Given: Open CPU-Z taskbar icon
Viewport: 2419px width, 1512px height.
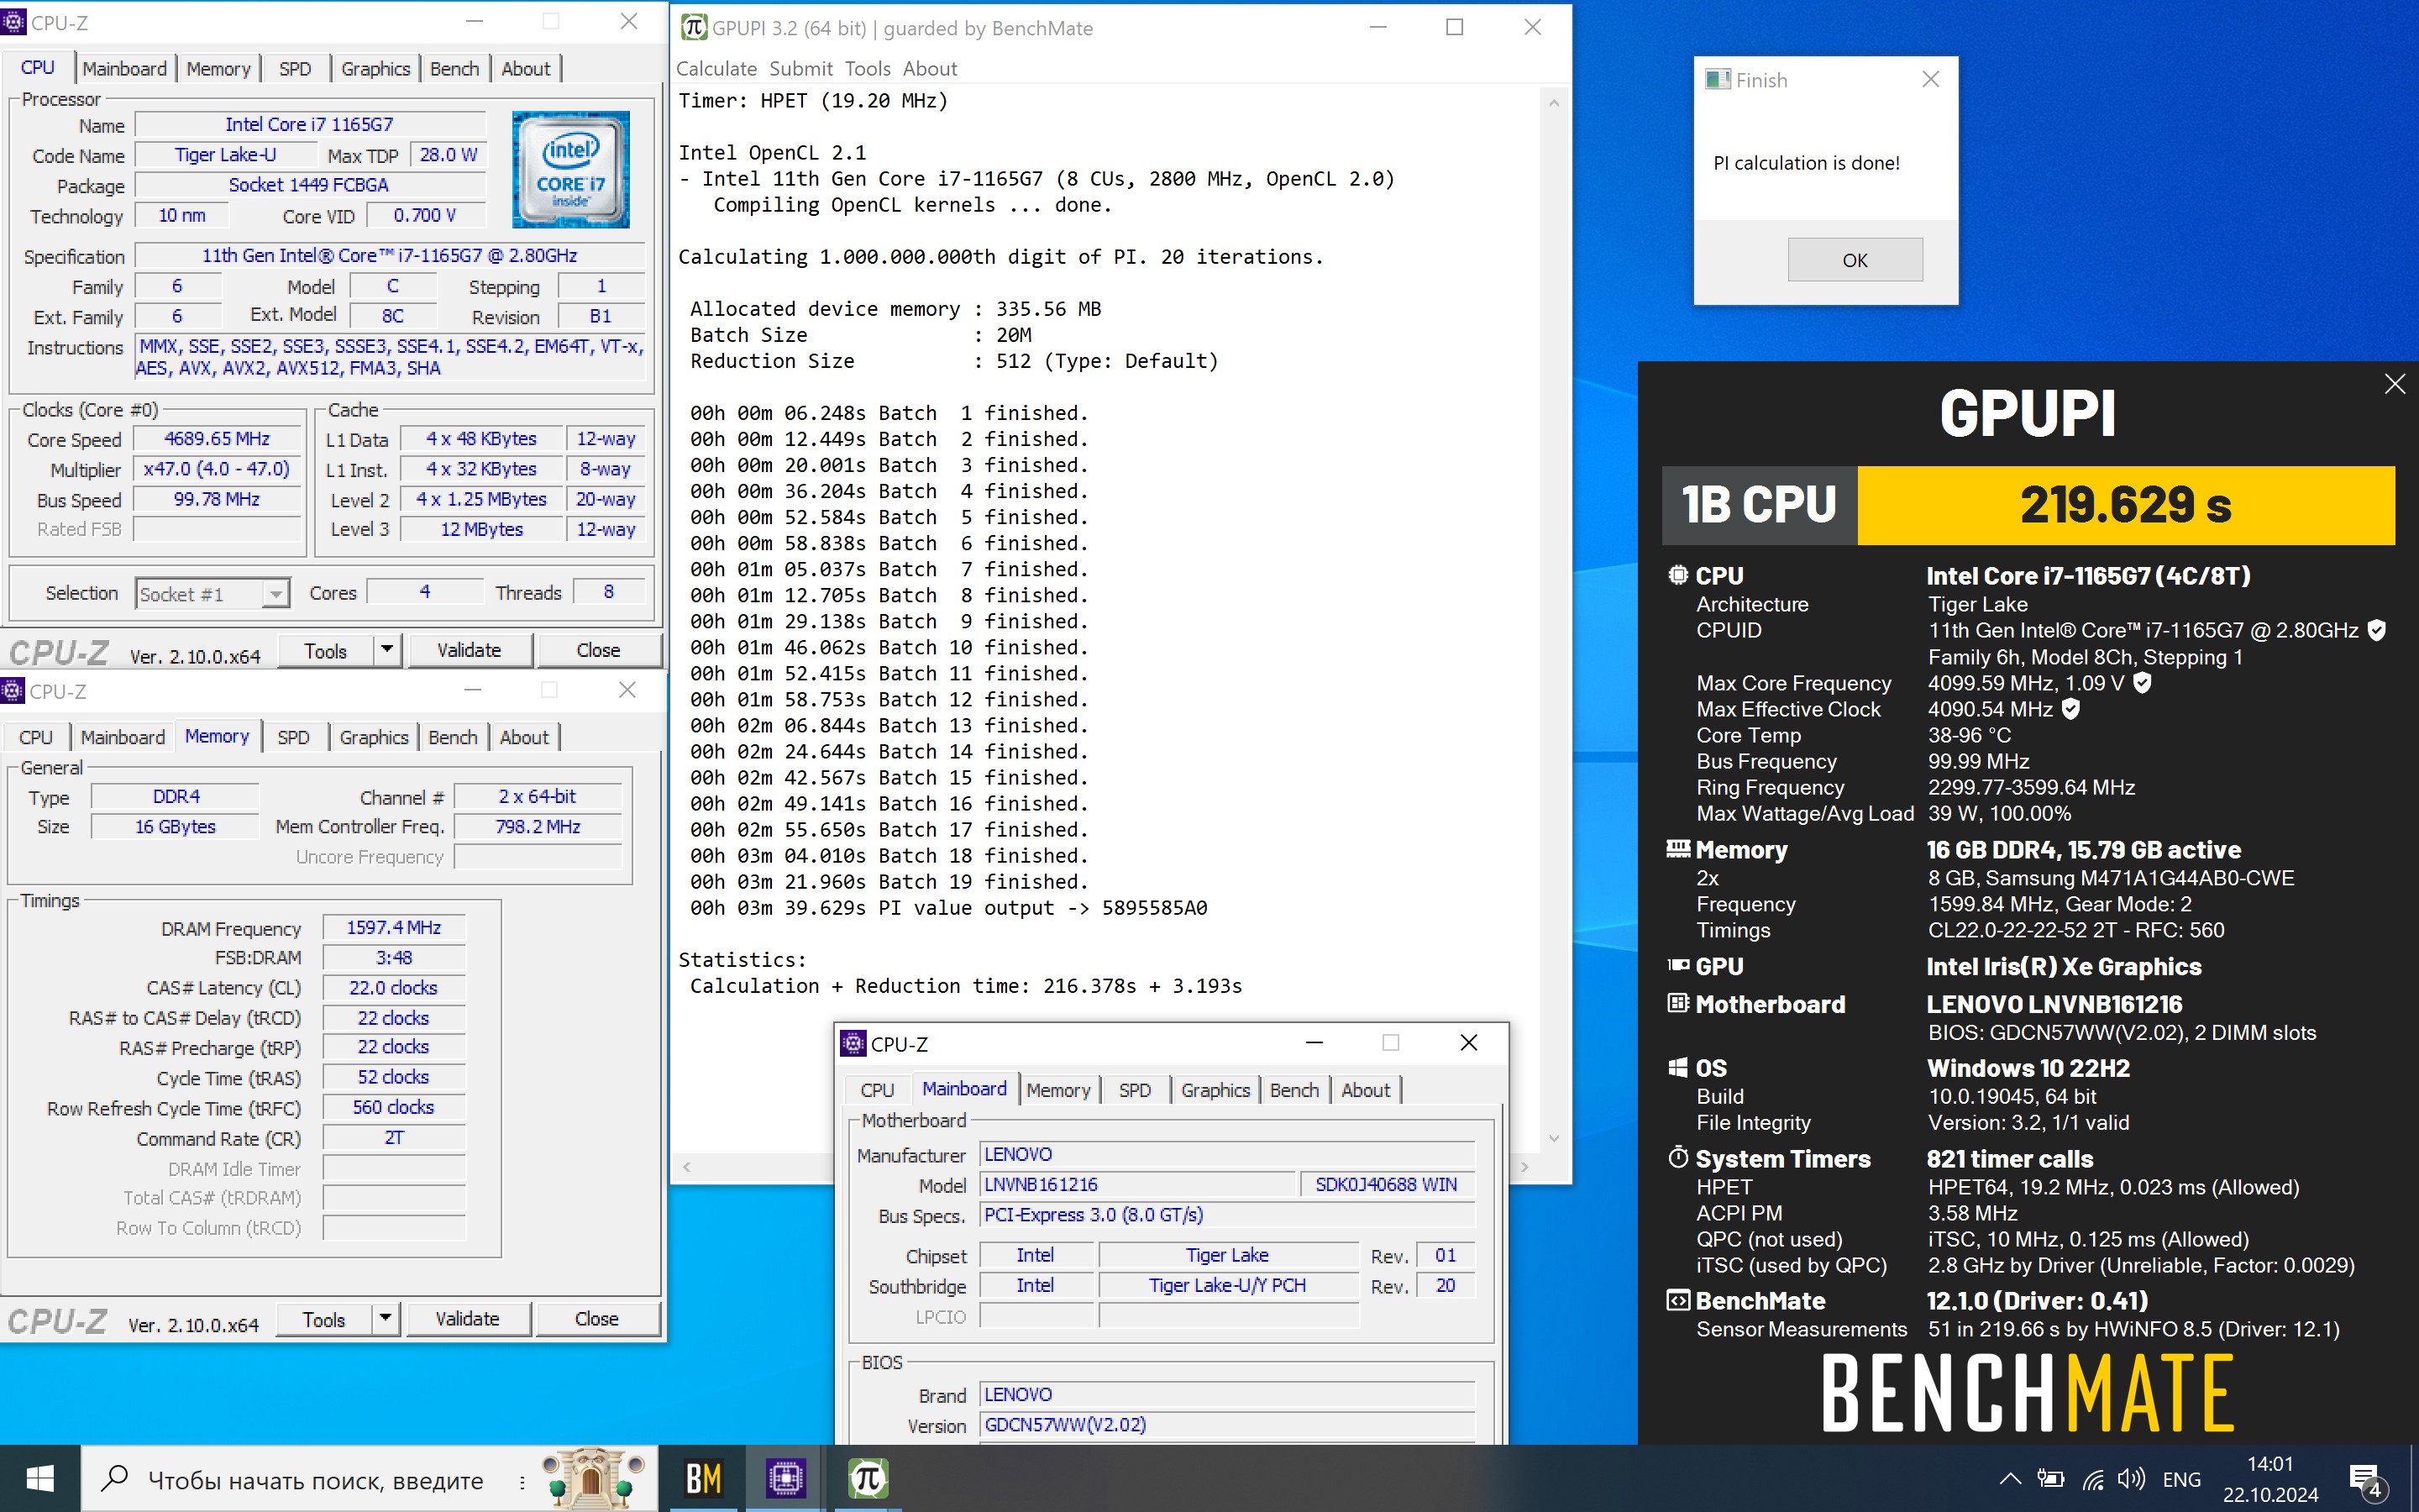Looking at the screenshot, I should pyautogui.click(x=785, y=1478).
